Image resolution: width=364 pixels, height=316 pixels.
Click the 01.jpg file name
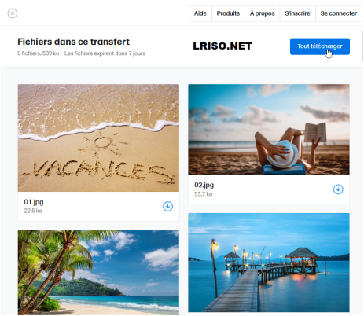(x=34, y=202)
